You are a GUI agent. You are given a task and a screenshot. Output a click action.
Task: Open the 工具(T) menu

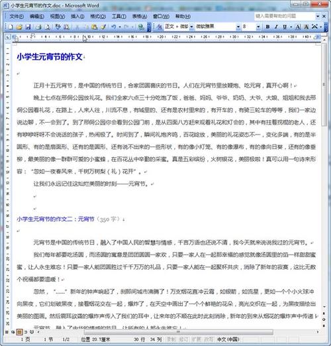(119, 17)
